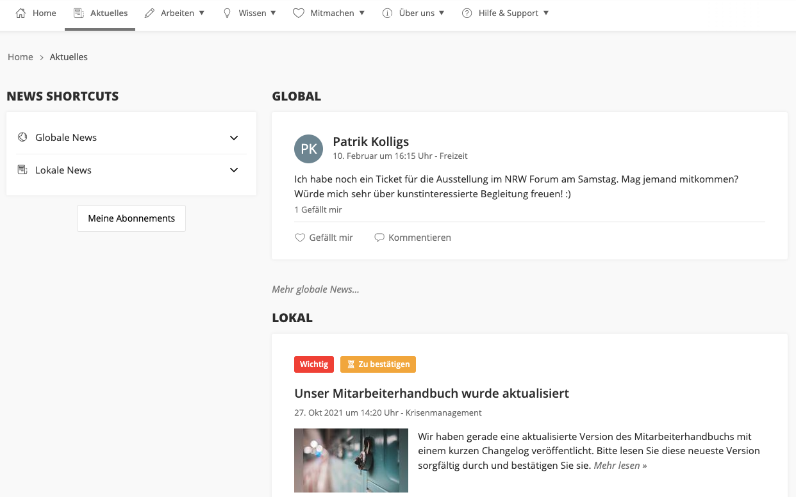
Task: Open the Mehr globale News link
Action: coord(315,289)
